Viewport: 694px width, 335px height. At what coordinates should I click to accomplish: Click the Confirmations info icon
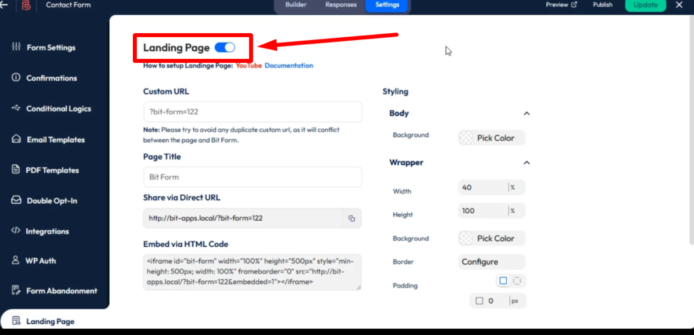pos(16,77)
